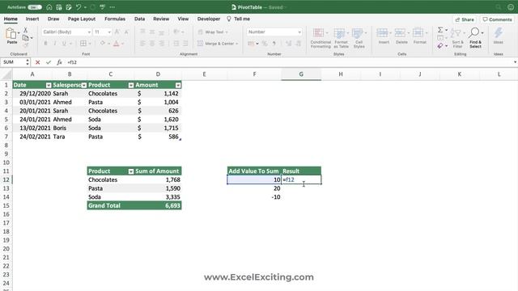Image resolution: width=518 pixels, height=291 pixels.
Task: Expand the formula bar arrow
Action: pyautogui.click(x=515, y=62)
